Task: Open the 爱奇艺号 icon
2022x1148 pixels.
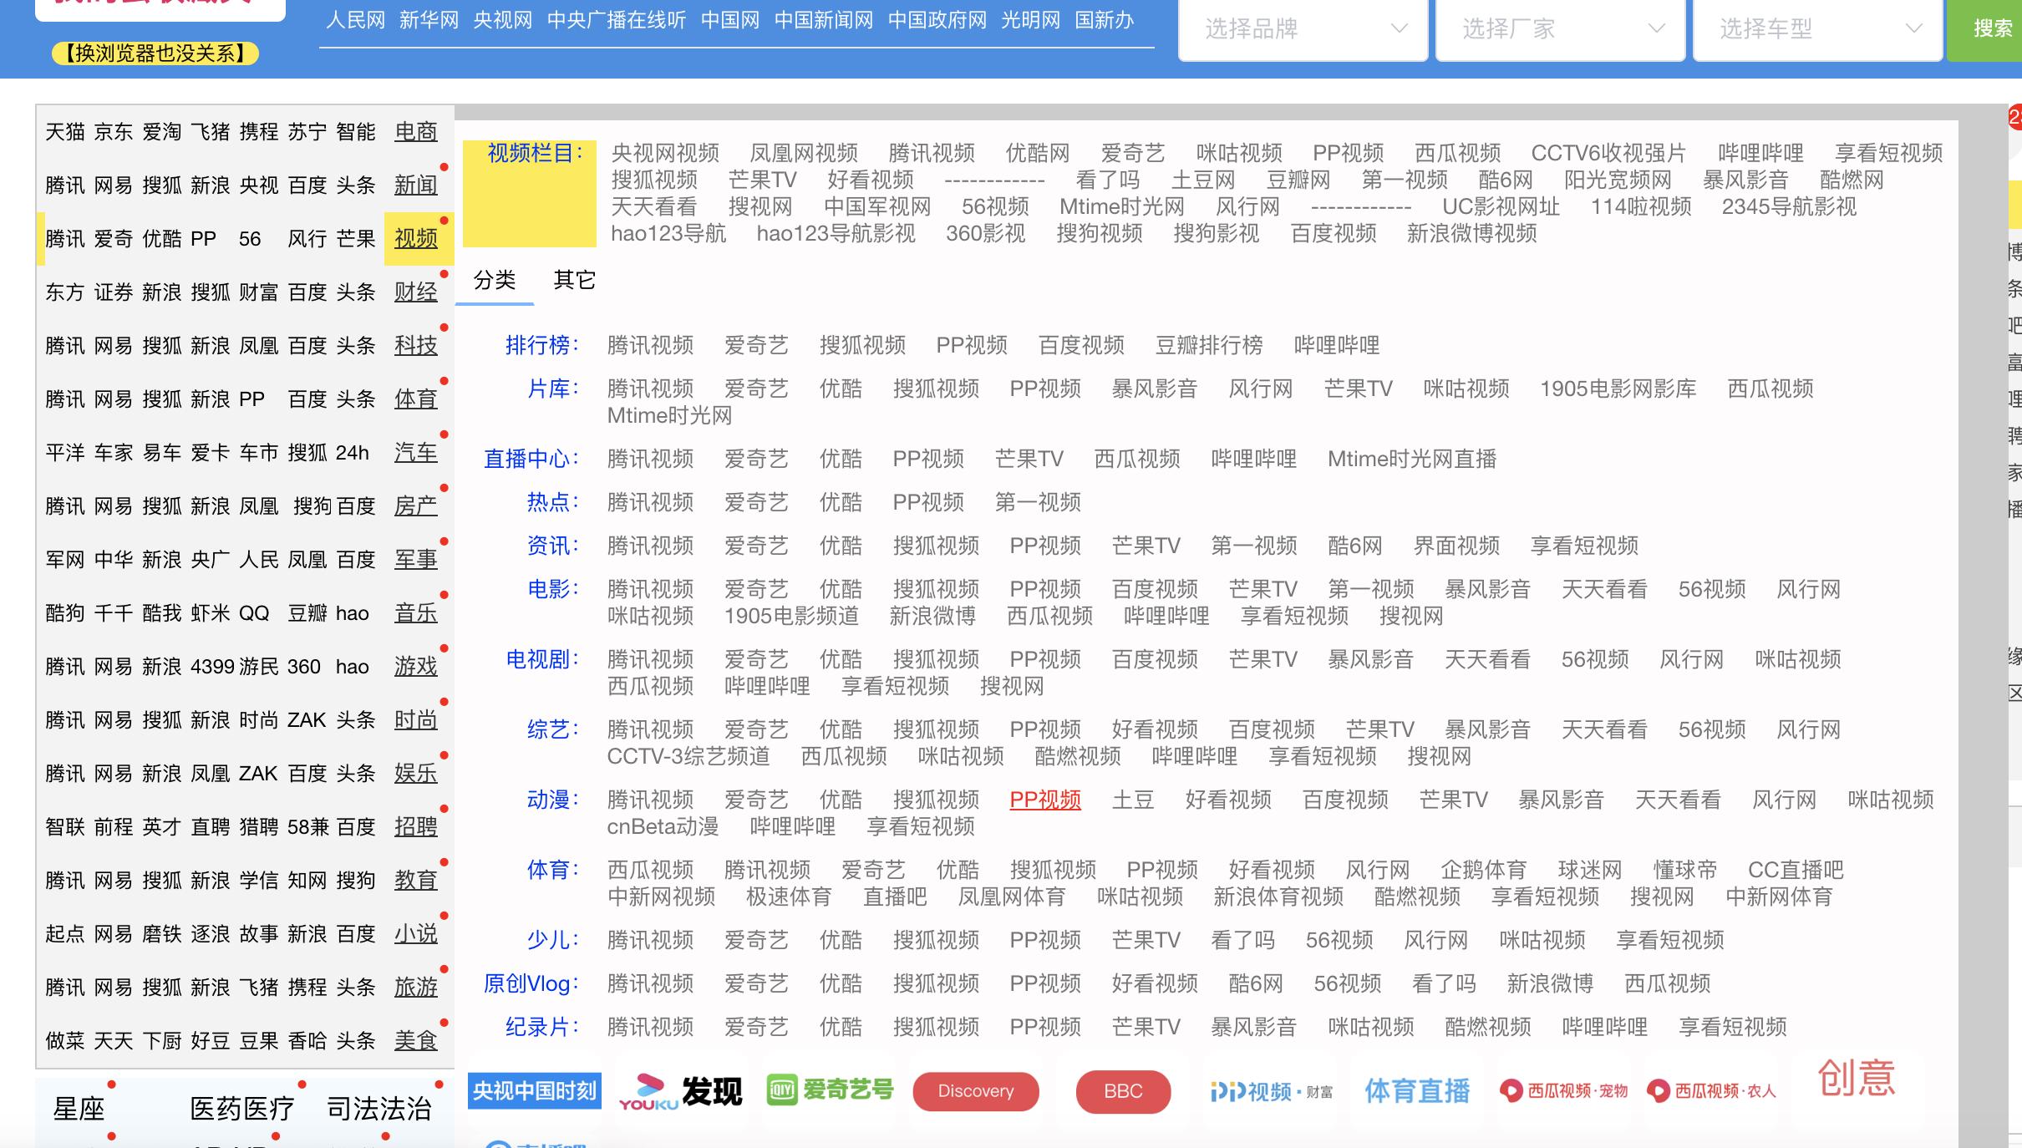Action: click(828, 1090)
